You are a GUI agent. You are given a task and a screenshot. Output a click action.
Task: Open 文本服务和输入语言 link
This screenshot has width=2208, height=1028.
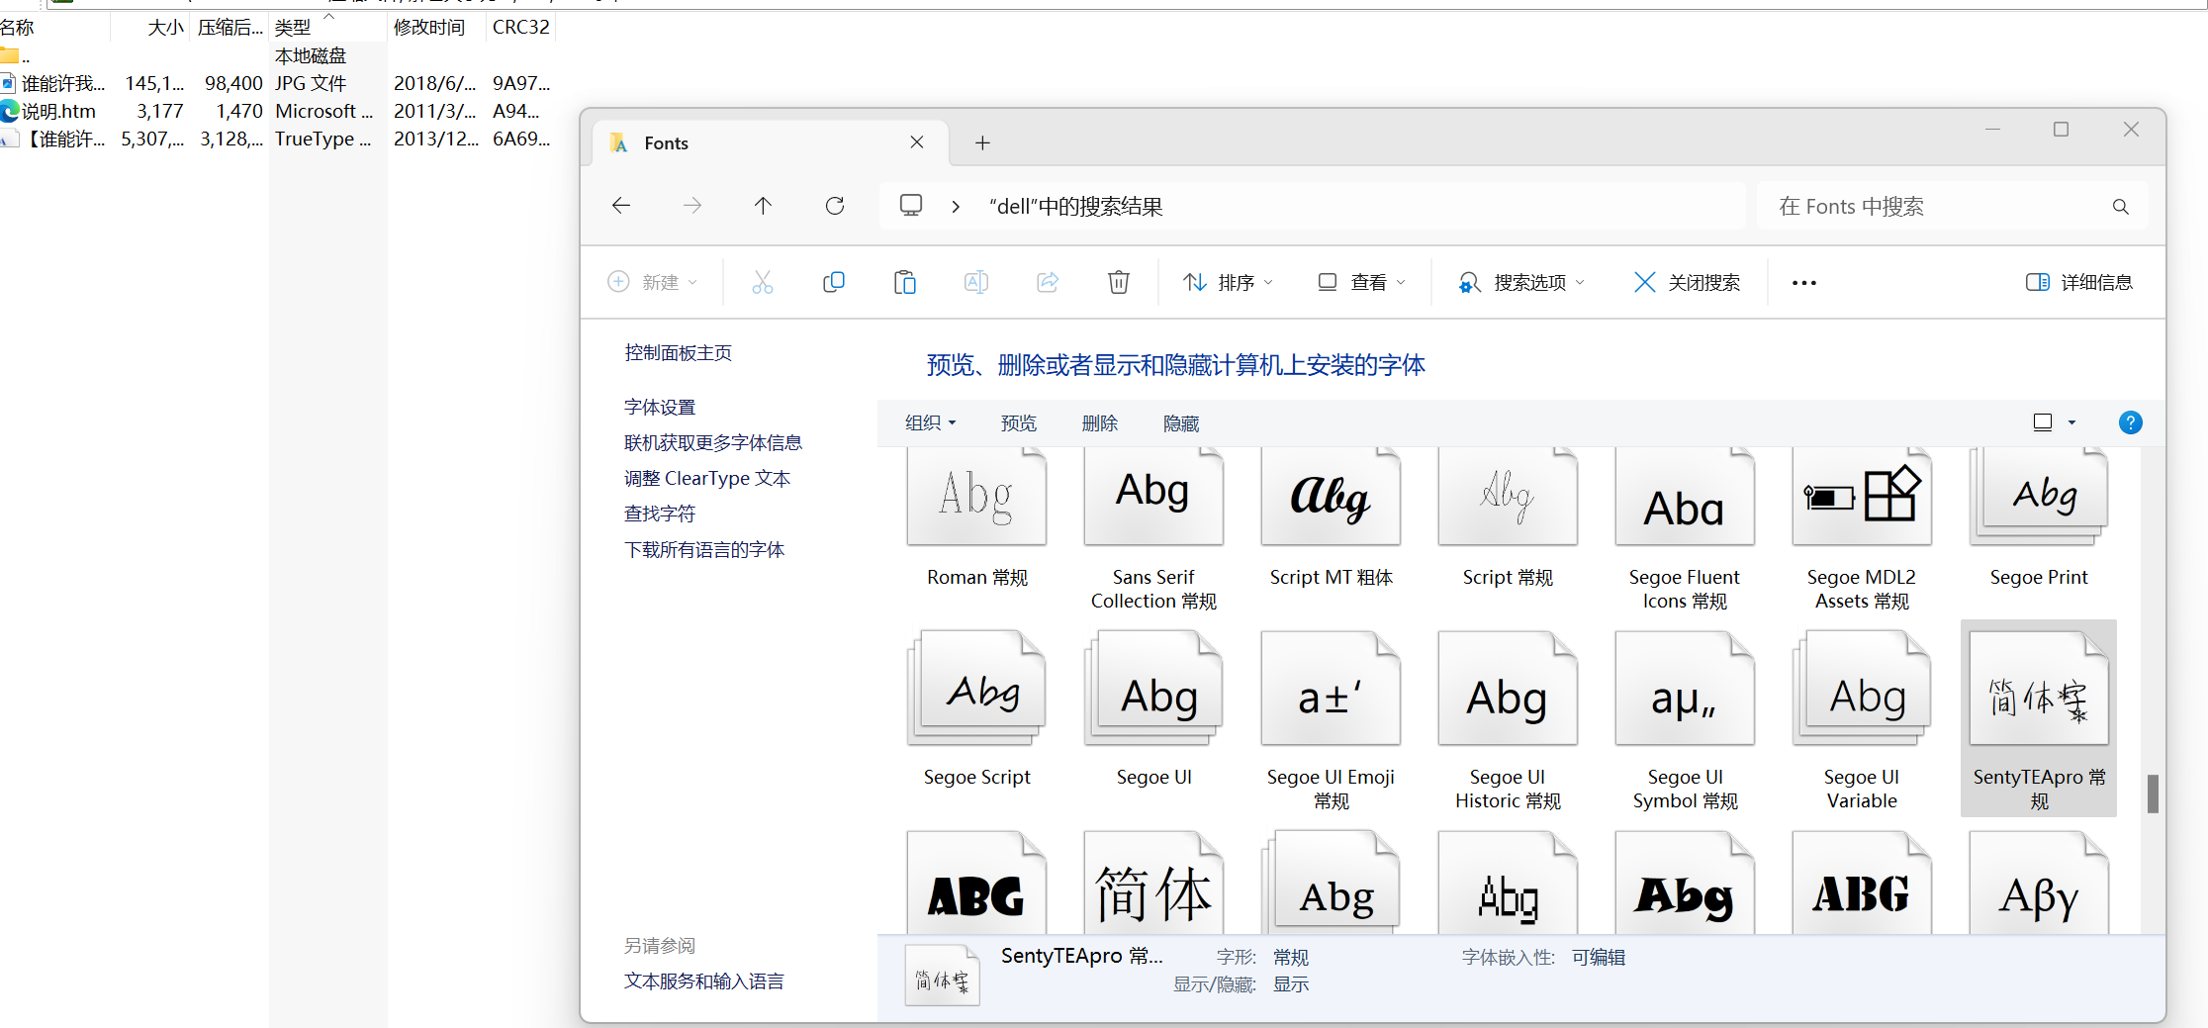704,981
